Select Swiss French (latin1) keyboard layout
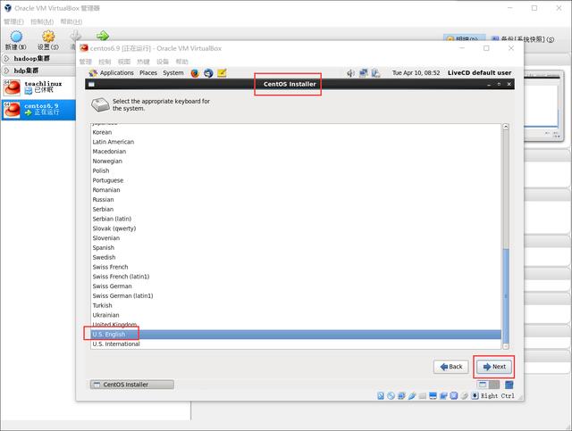This screenshot has width=572, height=431. click(x=296, y=277)
